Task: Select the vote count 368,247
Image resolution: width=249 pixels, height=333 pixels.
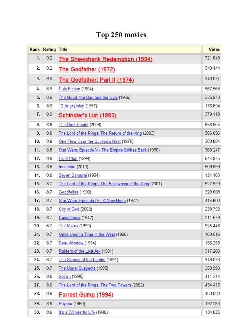Action: click(212, 150)
